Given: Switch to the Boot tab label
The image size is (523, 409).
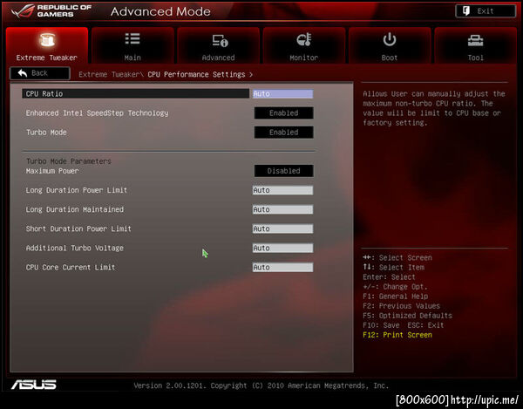Looking at the screenshot, I should pyautogui.click(x=390, y=58).
